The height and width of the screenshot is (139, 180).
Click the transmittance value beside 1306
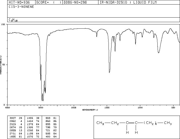(38, 127)
